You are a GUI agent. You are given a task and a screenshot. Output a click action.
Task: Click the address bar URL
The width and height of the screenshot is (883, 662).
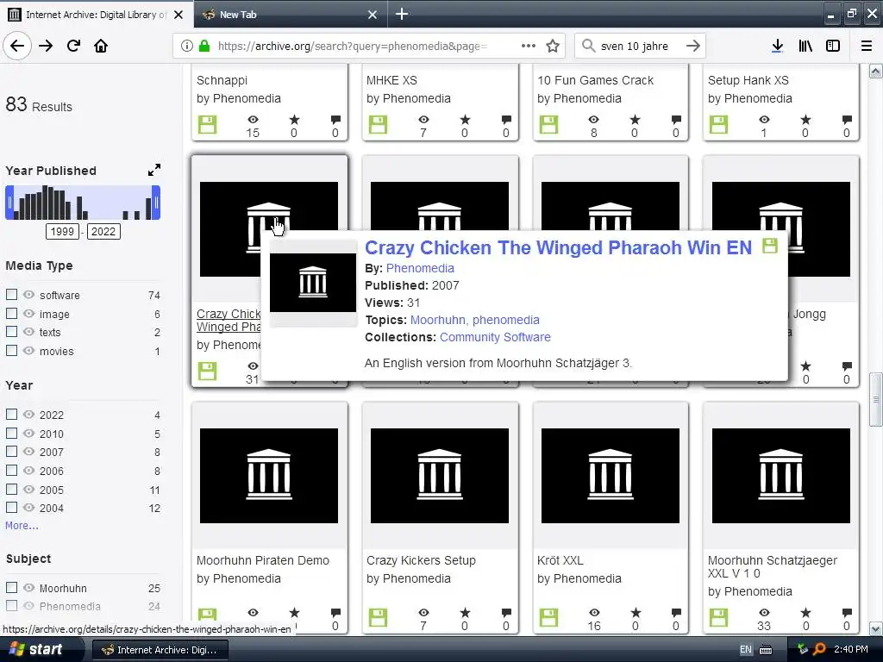[x=353, y=47]
